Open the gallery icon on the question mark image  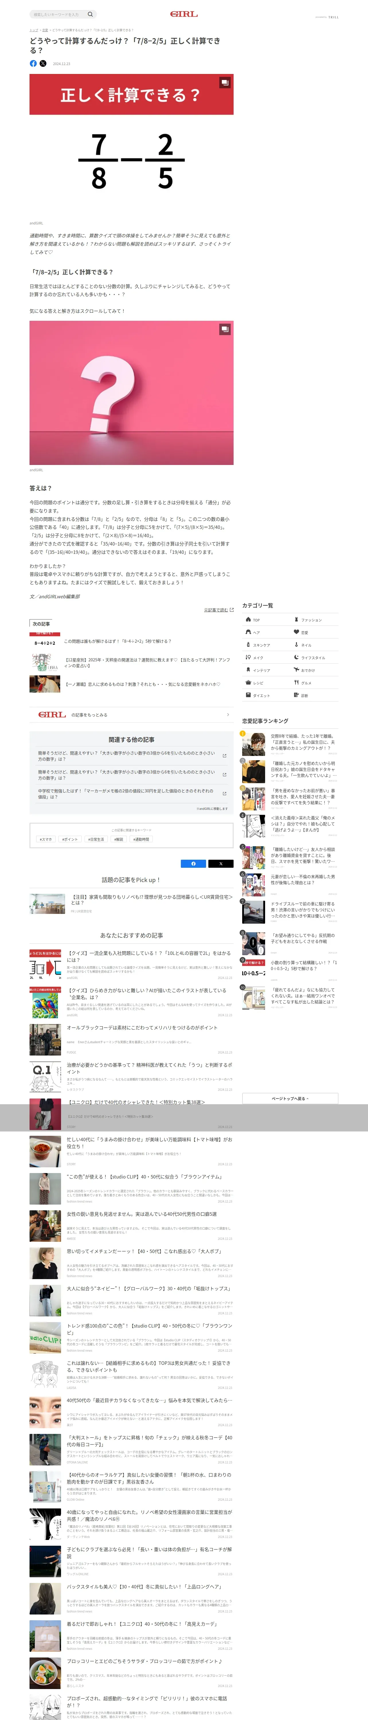[224, 329]
